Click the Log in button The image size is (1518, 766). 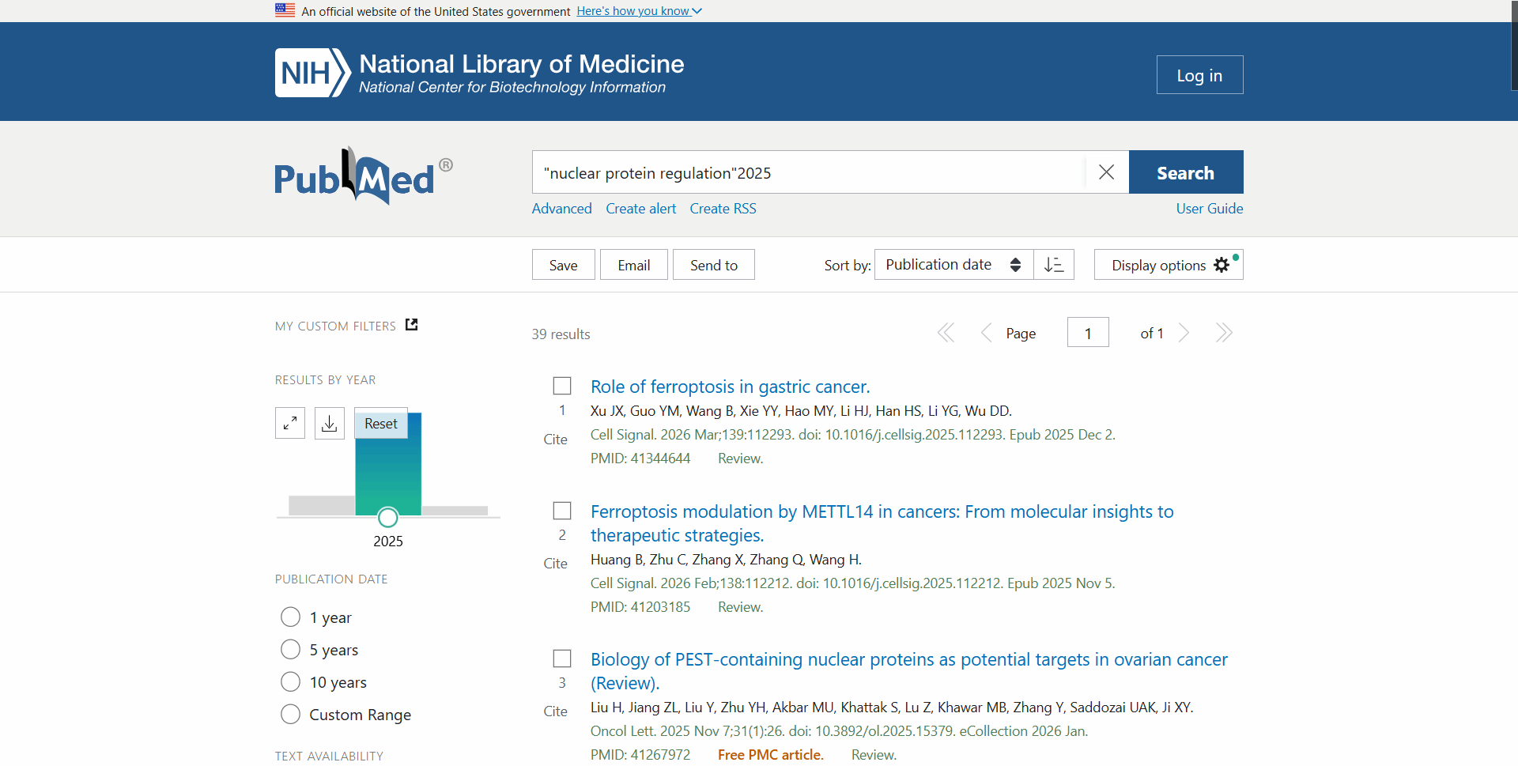[x=1199, y=75]
